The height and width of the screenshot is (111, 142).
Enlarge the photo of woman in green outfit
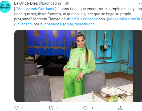coord(78,66)
